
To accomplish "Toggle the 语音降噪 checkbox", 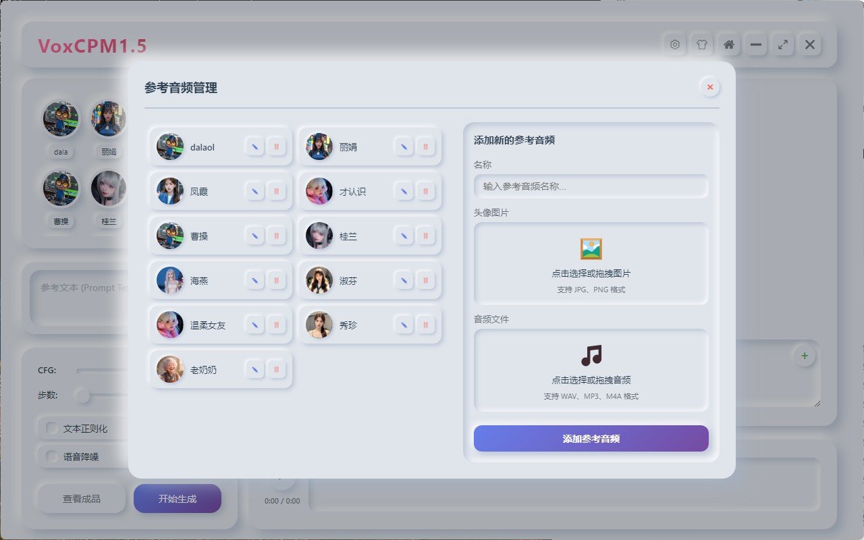I will coord(52,457).
